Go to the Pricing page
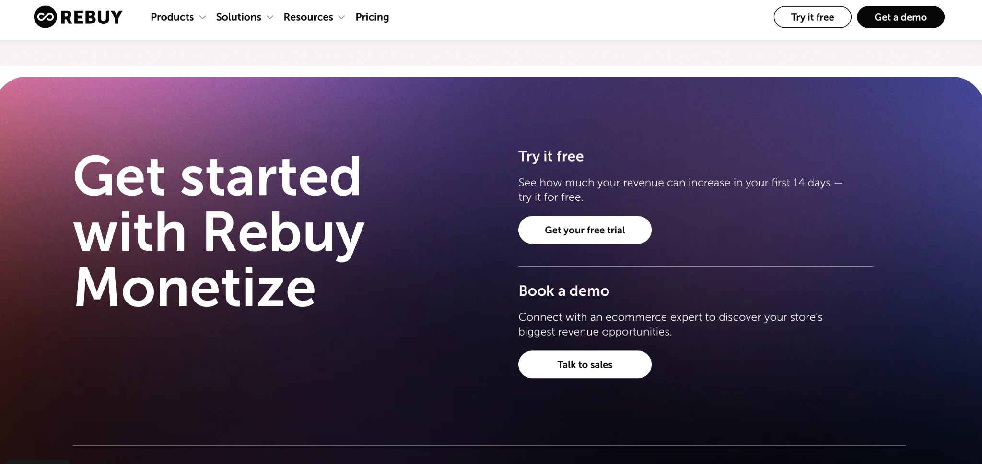The width and height of the screenshot is (982, 464). (372, 17)
